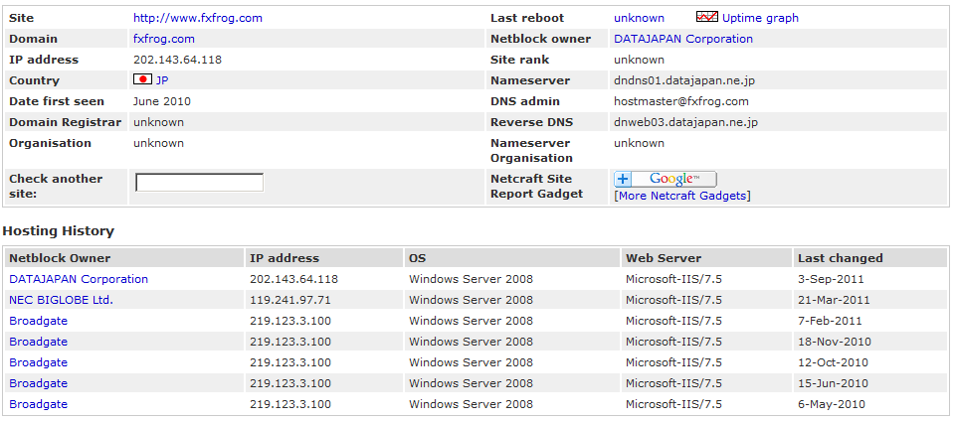
Task: Click the Last changed column header
Action: click(x=840, y=258)
